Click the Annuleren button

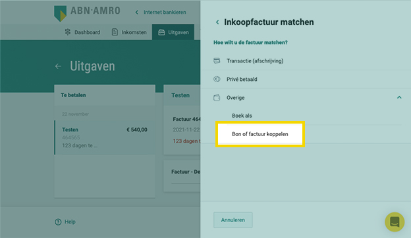pyautogui.click(x=233, y=220)
